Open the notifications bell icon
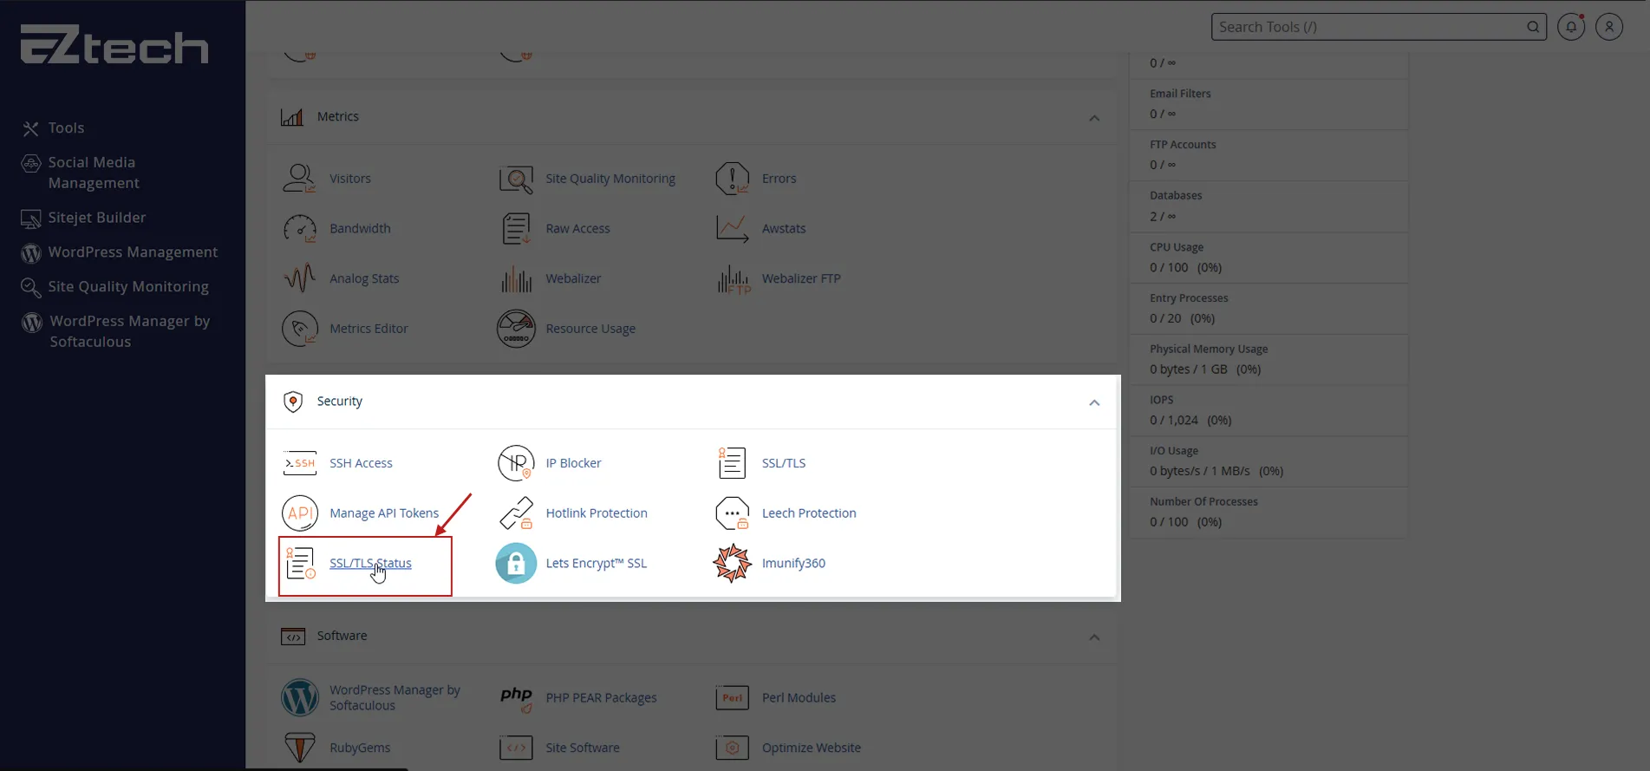 [1571, 27]
